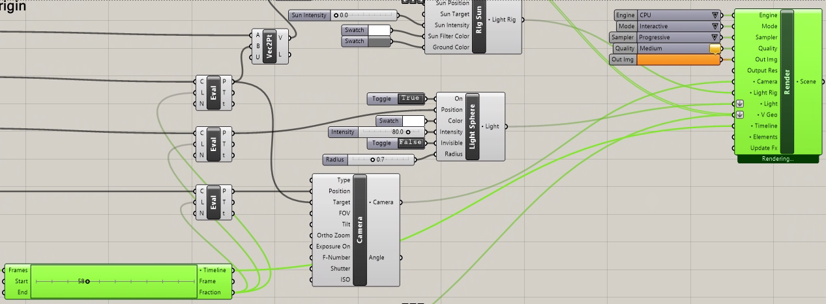This screenshot has height=304, width=826.
Task: Switch the False toggle value
Action: [410, 143]
